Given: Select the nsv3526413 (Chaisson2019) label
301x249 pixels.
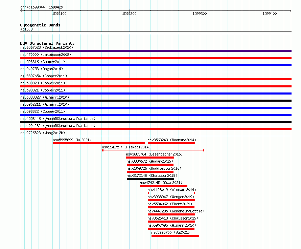Looking at the screenshot, I should (x=173, y=218).
